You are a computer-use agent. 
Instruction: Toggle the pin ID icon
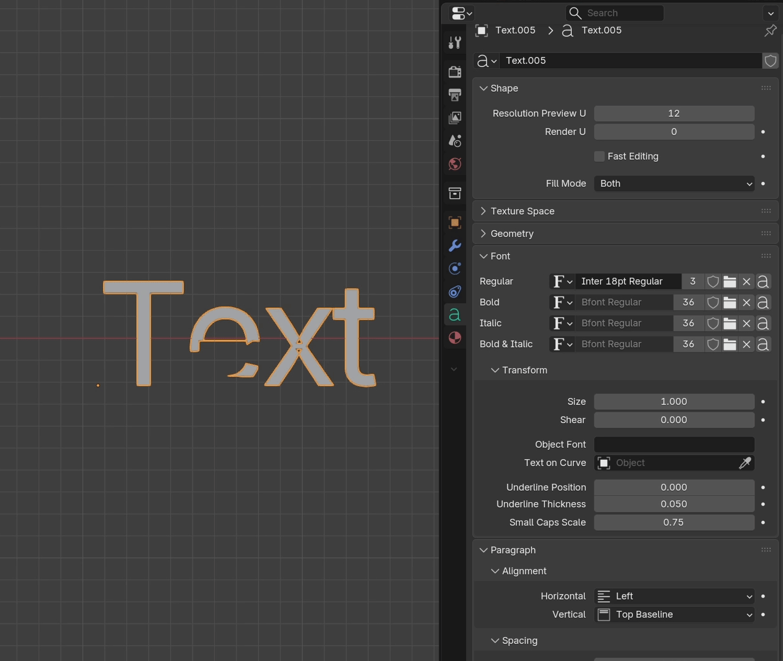coord(770,30)
